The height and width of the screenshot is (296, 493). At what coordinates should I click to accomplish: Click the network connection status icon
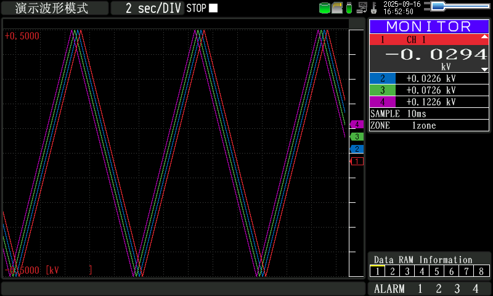(362, 8)
